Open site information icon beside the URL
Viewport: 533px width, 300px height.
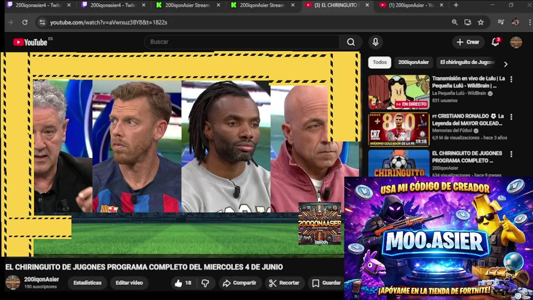coord(42,22)
